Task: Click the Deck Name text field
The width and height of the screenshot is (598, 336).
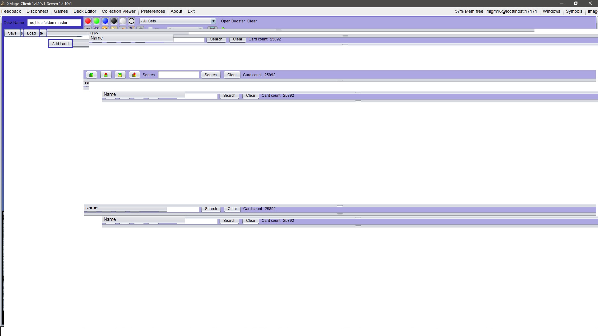Action: click(54, 23)
